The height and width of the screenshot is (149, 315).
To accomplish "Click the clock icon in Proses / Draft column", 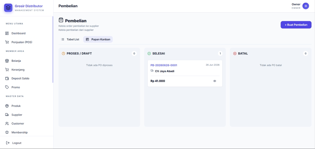I will (x=63, y=53).
